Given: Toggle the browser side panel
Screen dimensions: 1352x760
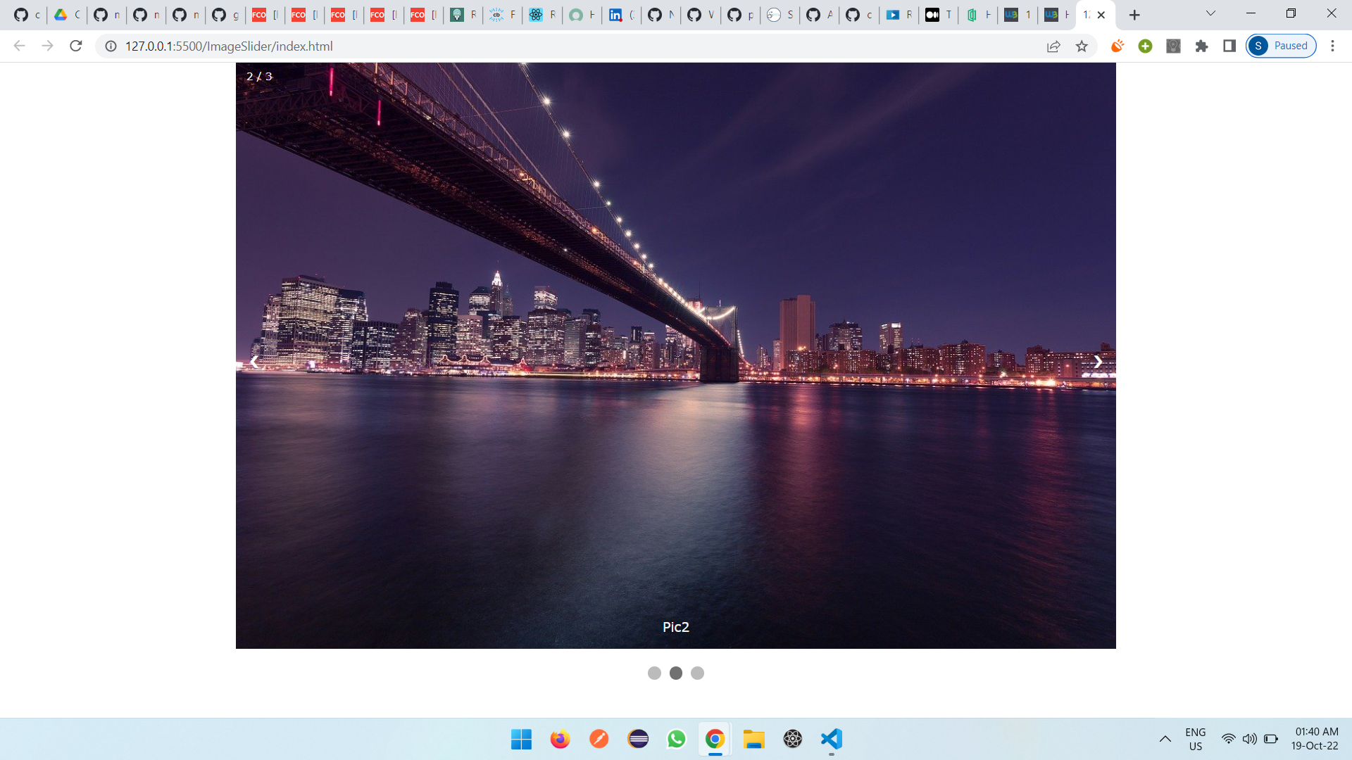Looking at the screenshot, I should (1229, 46).
